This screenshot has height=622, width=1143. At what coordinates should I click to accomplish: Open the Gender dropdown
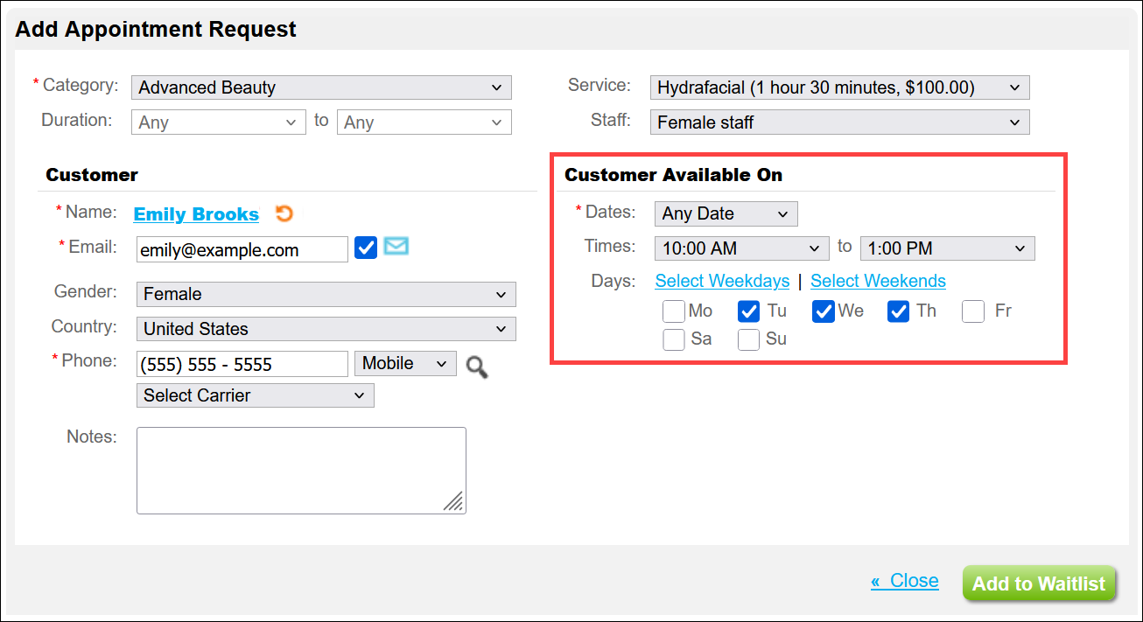[326, 294]
